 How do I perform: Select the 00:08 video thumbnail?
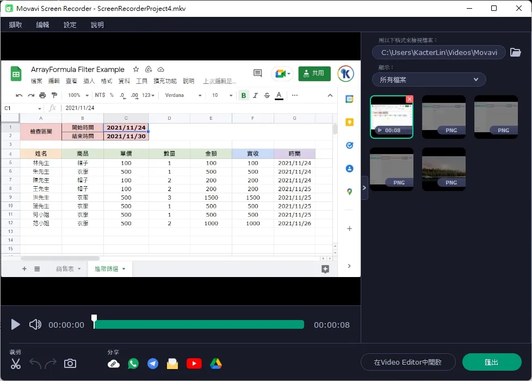392,117
